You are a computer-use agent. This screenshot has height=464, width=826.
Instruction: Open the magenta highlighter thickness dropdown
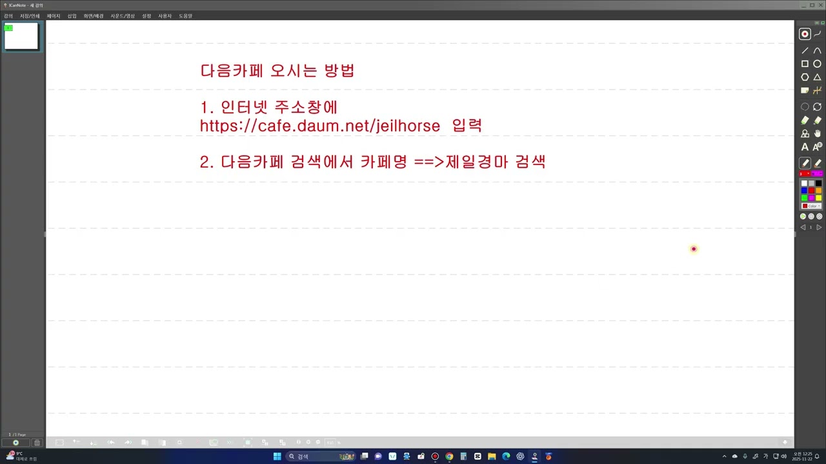click(x=817, y=173)
